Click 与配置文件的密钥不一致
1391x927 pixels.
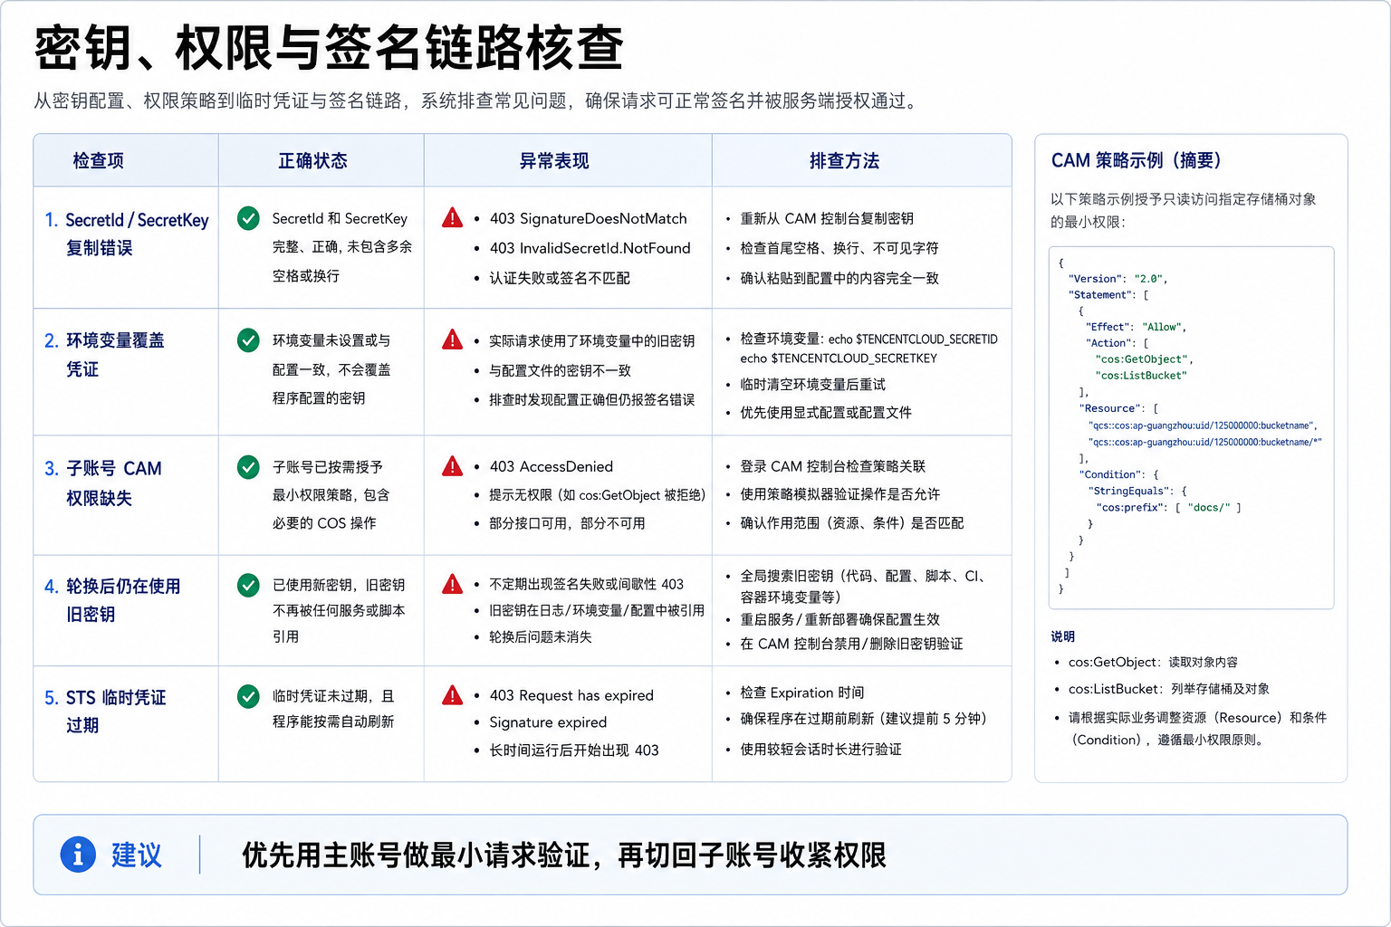click(560, 370)
